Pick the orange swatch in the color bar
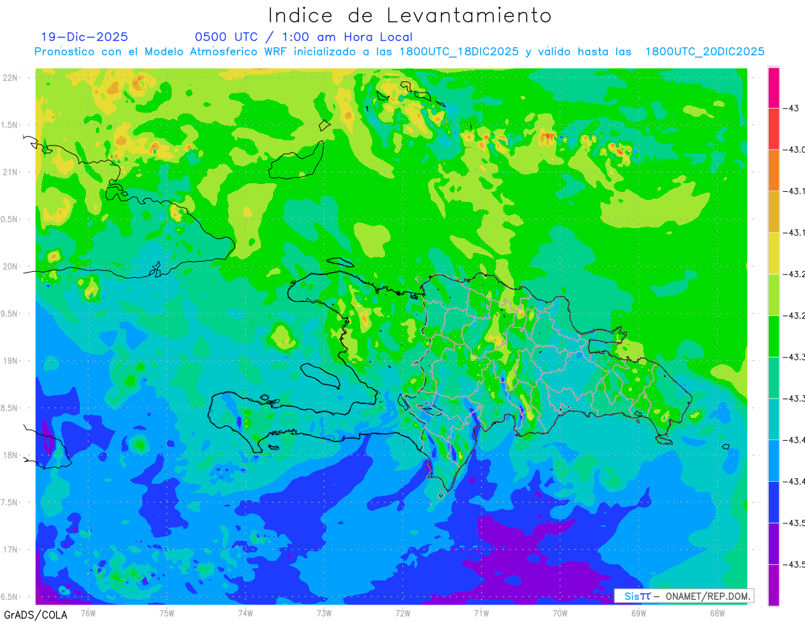805x622 pixels. [773, 170]
